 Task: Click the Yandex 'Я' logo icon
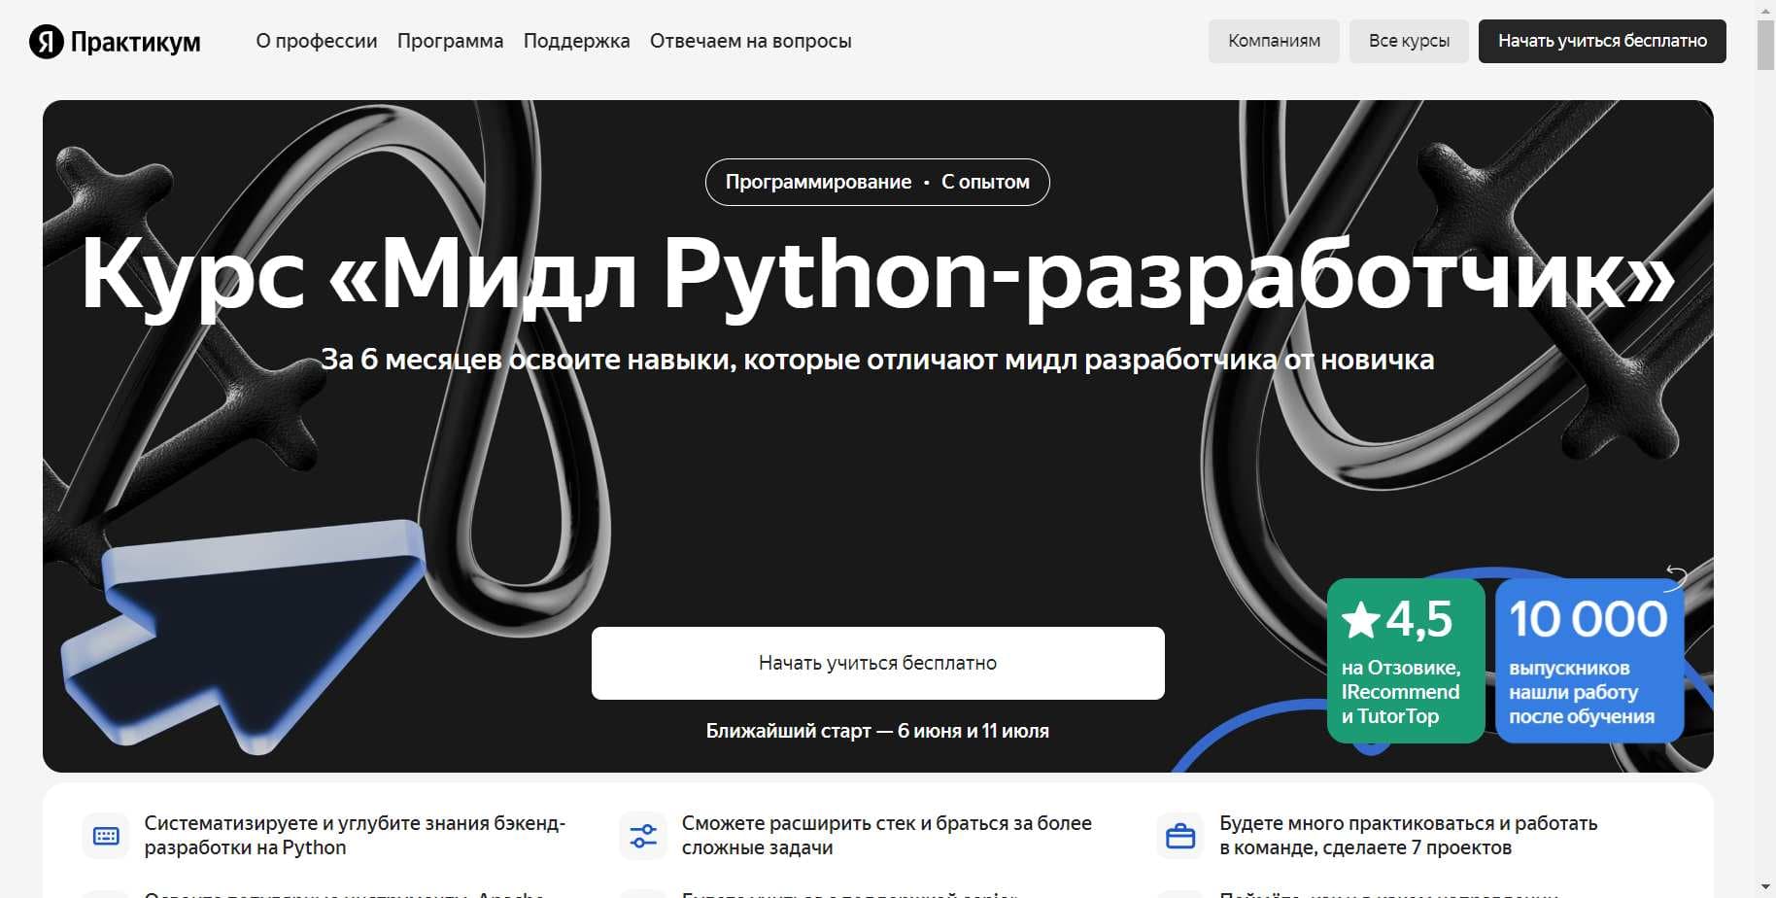point(46,42)
